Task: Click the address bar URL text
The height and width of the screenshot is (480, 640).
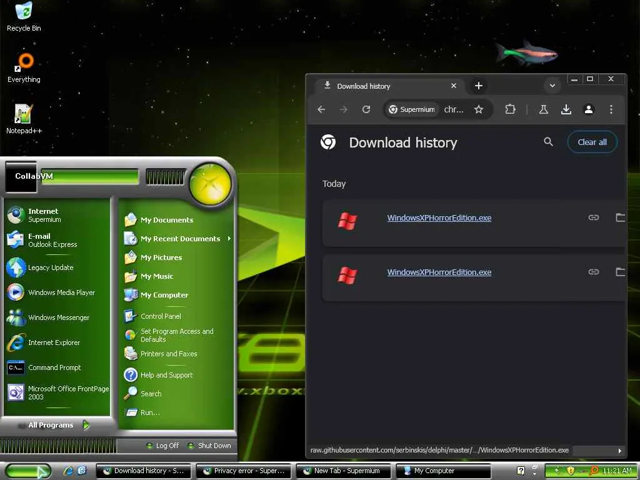Action: (454, 109)
